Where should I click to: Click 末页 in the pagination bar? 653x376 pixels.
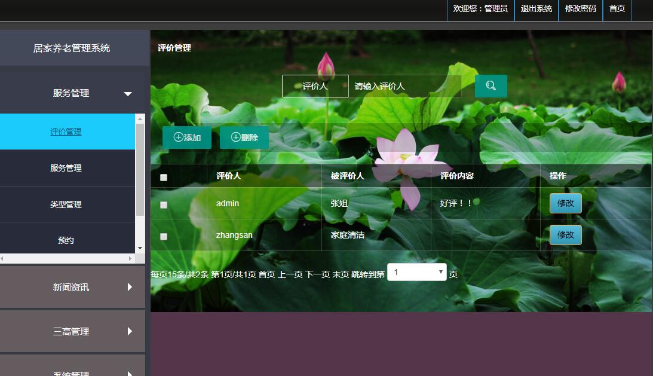tap(341, 274)
